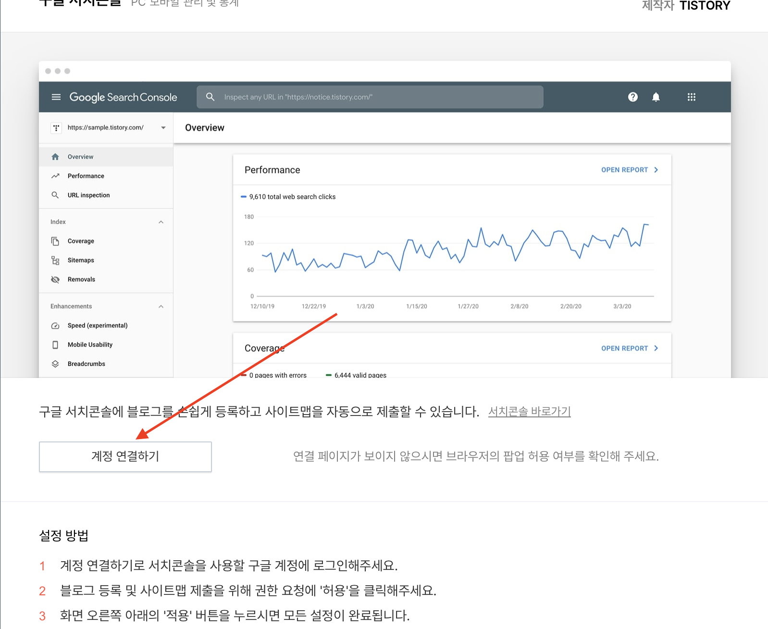Click the 3/3/20 date label on chart
Image resolution: width=768 pixels, height=629 pixels.
click(622, 306)
